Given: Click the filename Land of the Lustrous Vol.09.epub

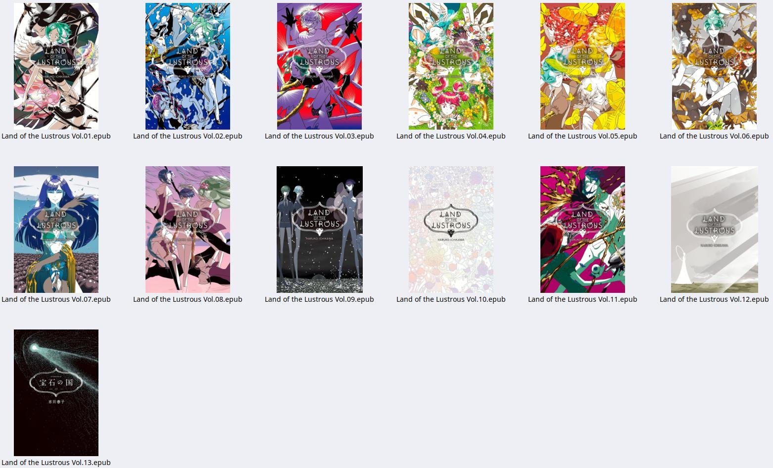Looking at the screenshot, I should tap(319, 299).
